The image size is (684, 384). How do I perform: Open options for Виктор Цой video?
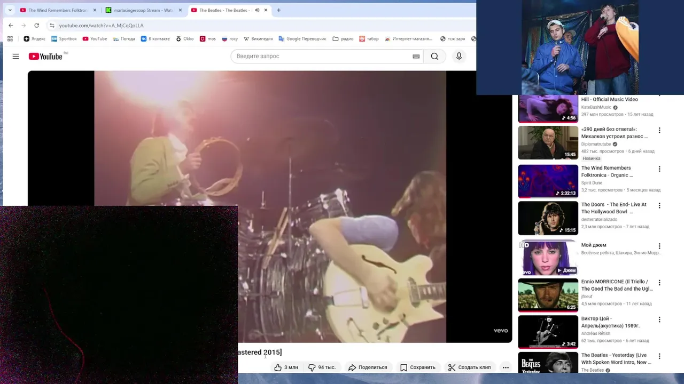659,319
